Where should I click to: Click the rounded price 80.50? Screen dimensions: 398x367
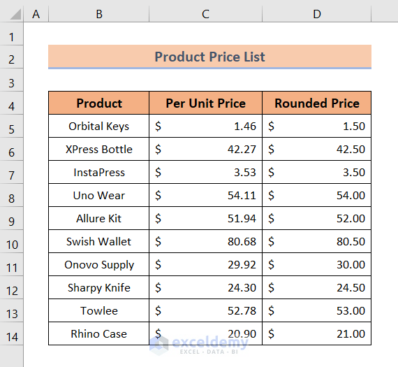click(316, 241)
